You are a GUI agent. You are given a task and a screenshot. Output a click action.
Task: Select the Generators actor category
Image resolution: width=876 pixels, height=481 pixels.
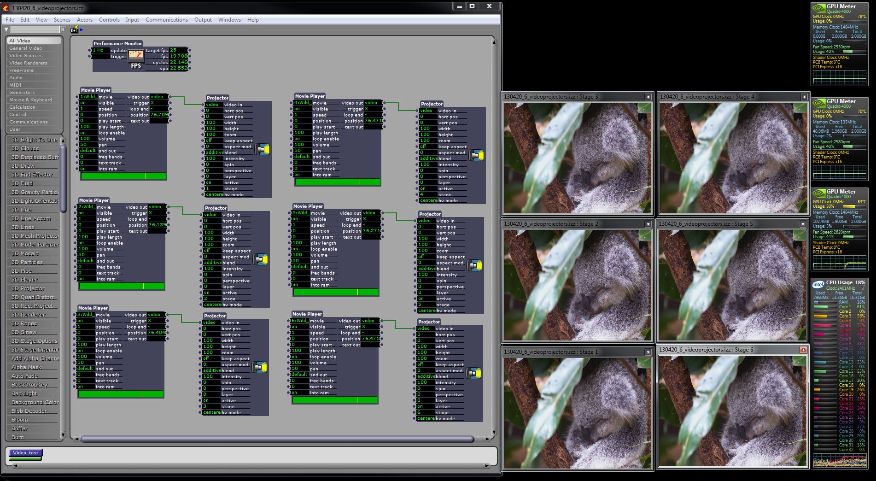(x=34, y=92)
